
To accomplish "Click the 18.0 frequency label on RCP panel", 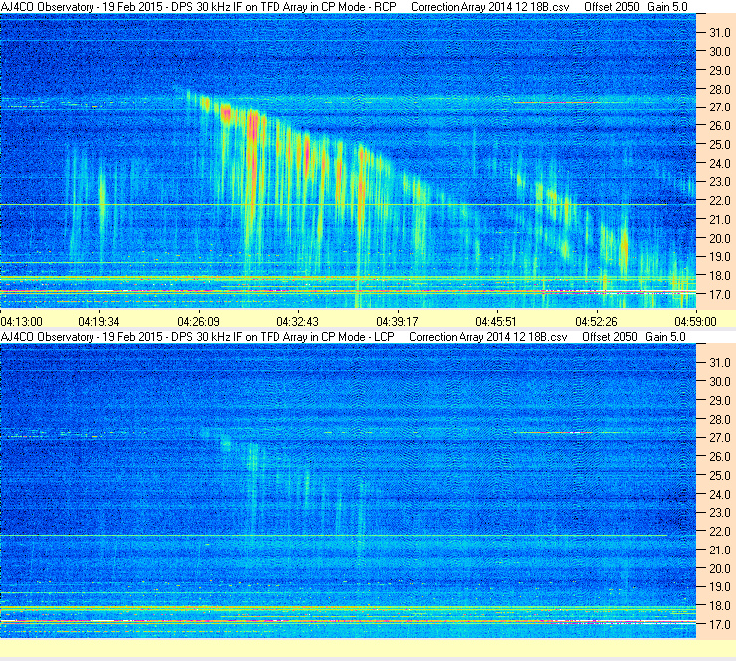I will coord(720,276).
